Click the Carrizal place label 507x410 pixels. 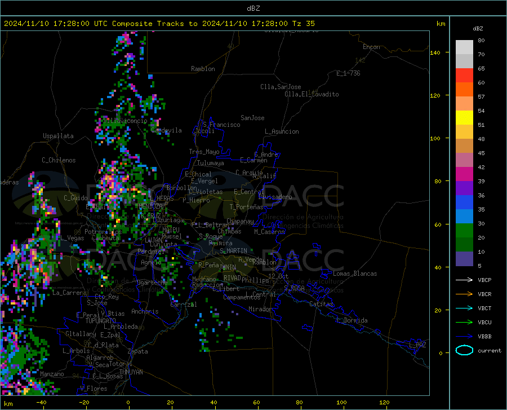tap(184, 305)
